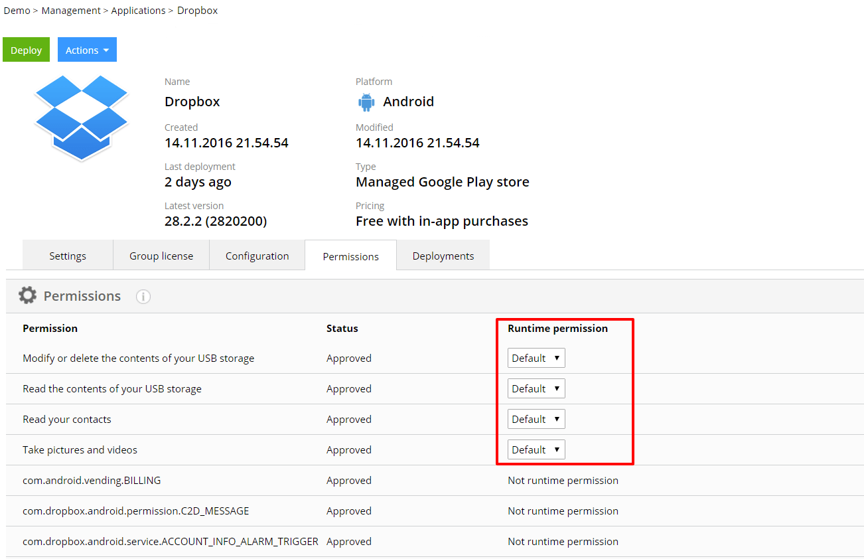
Task: Open runtime dropdown for Take pictures and videos
Action: point(536,449)
